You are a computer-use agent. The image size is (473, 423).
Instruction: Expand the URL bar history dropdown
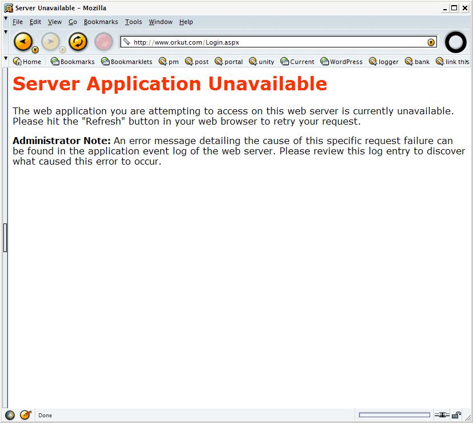coord(431,42)
